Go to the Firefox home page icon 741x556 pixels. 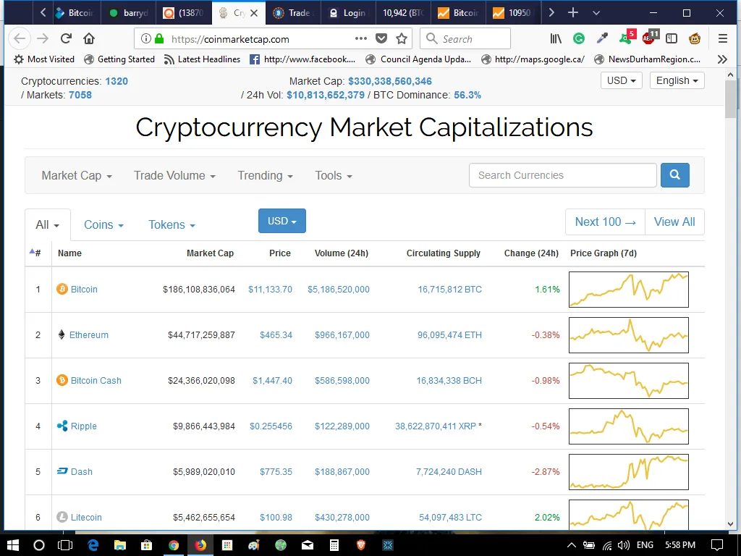click(x=89, y=39)
